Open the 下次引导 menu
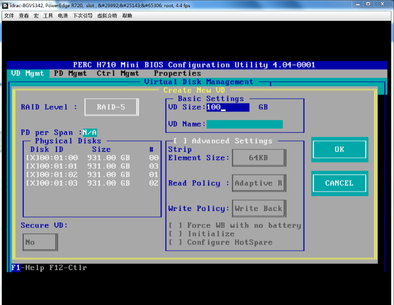 point(83,16)
